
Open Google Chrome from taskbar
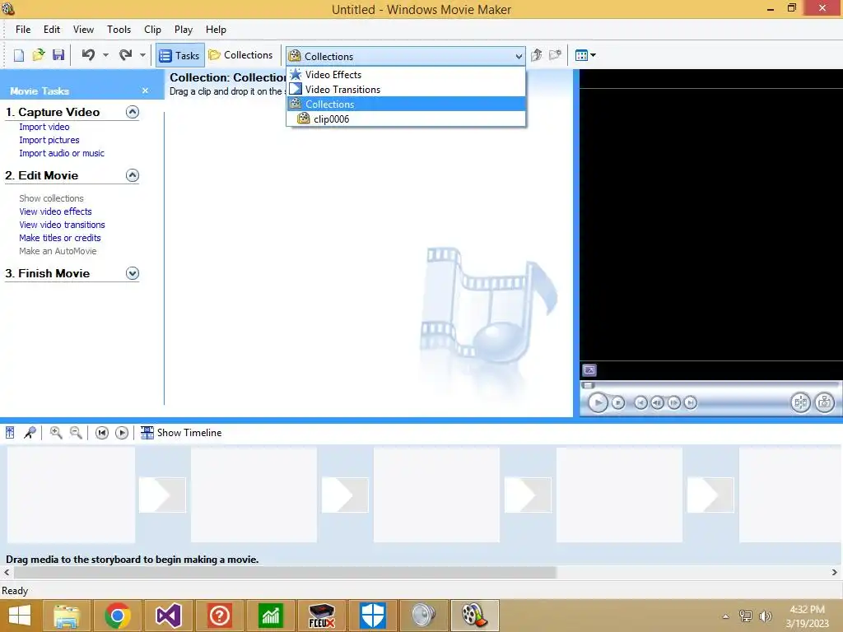point(117,616)
